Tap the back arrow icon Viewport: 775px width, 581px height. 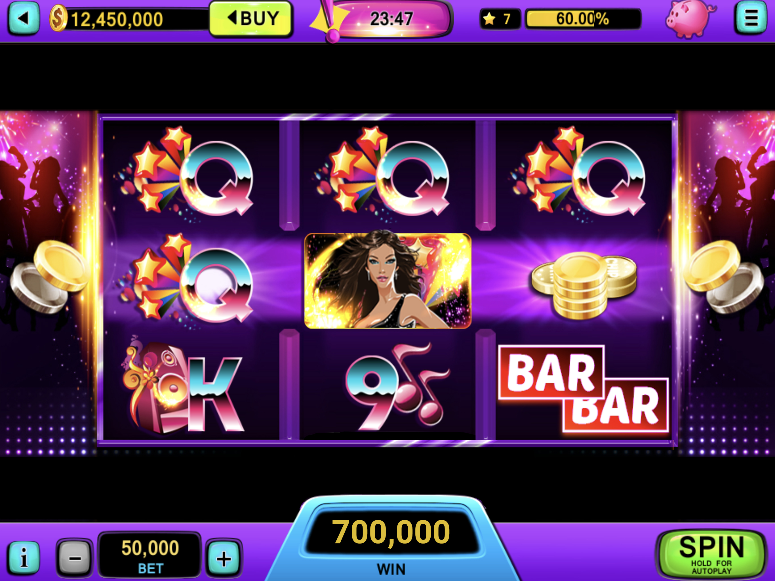click(23, 18)
